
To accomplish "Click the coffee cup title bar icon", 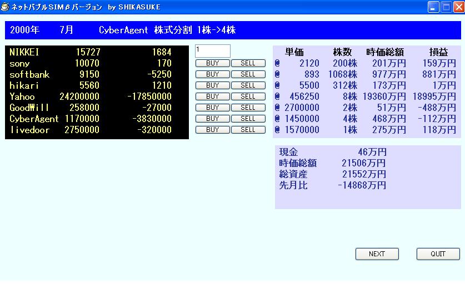I will coord(5,7).
